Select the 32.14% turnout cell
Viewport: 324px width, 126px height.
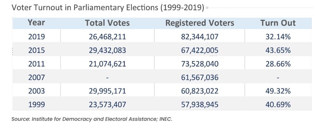coord(278,37)
